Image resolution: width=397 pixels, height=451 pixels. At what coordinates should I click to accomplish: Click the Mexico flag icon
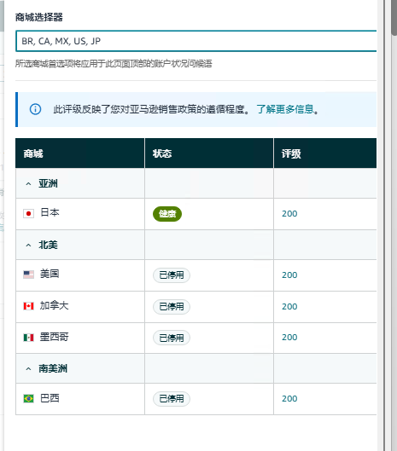click(28, 338)
